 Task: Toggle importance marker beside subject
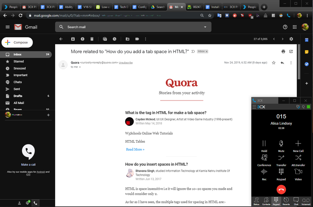click(193, 51)
